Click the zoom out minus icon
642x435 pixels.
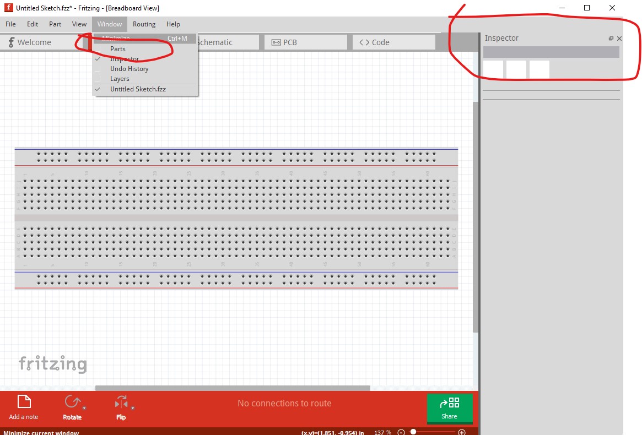(x=401, y=432)
